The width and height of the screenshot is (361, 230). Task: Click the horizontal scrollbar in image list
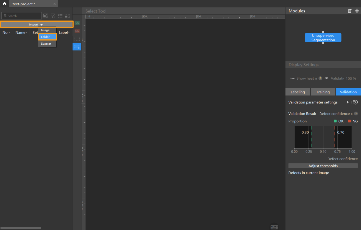coord(21,228)
